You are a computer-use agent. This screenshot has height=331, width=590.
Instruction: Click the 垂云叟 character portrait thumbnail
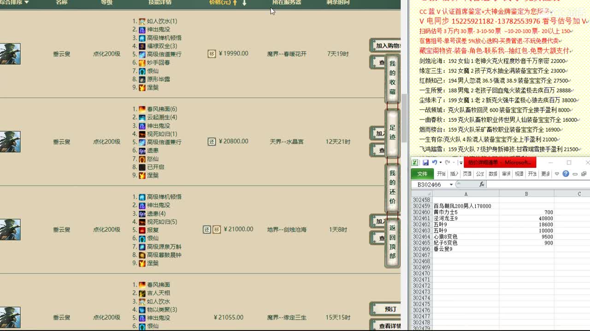point(10,54)
